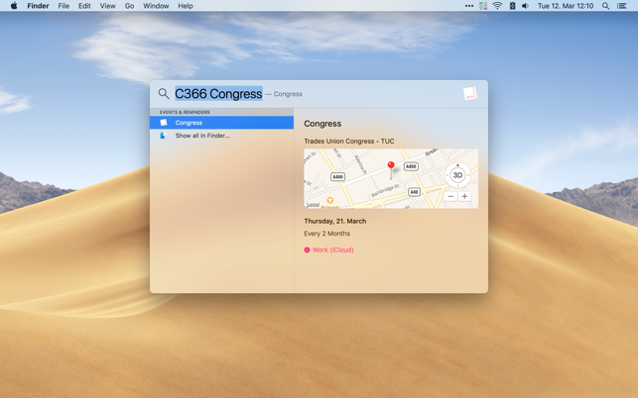Click the Work (iCloud) label
638x398 pixels.
click(x=332, y=249)
